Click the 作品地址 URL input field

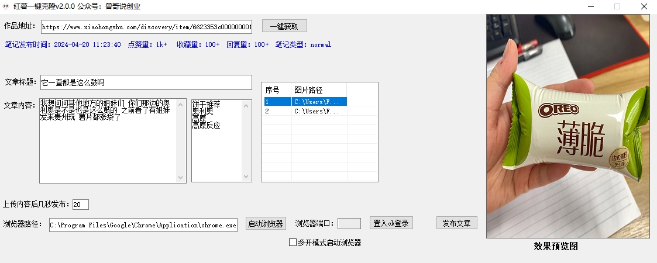tap(146, 27)
